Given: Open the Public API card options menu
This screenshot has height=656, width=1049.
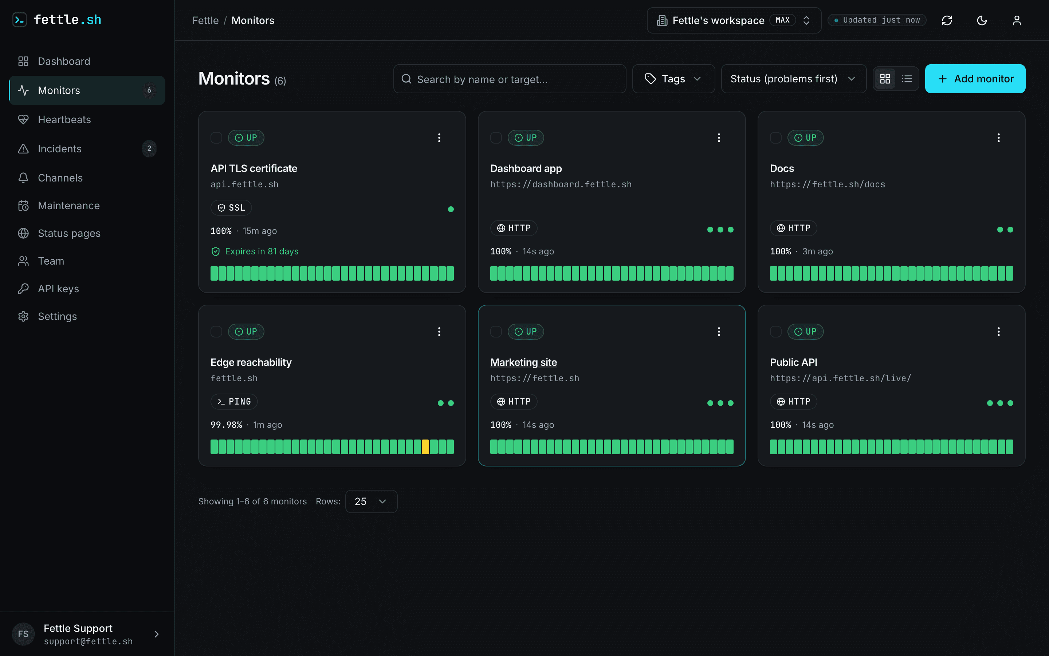Looking at the screenshot, I should pos(999,332).
